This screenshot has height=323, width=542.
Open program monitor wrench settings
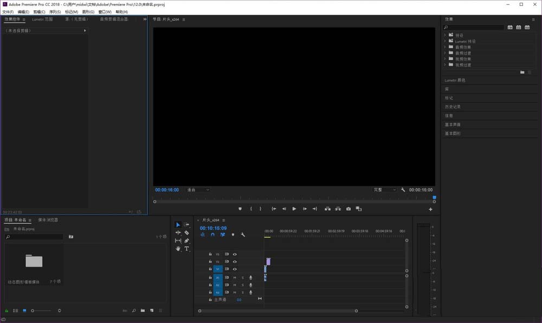point(403,190)
